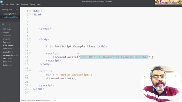Click the linting status circle in status bar
Screen dimensions: 182x102
point(178,100)
